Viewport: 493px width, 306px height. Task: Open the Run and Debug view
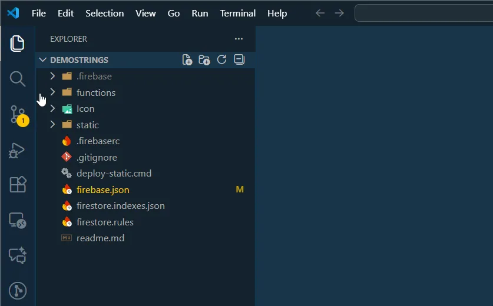point(16,151)
